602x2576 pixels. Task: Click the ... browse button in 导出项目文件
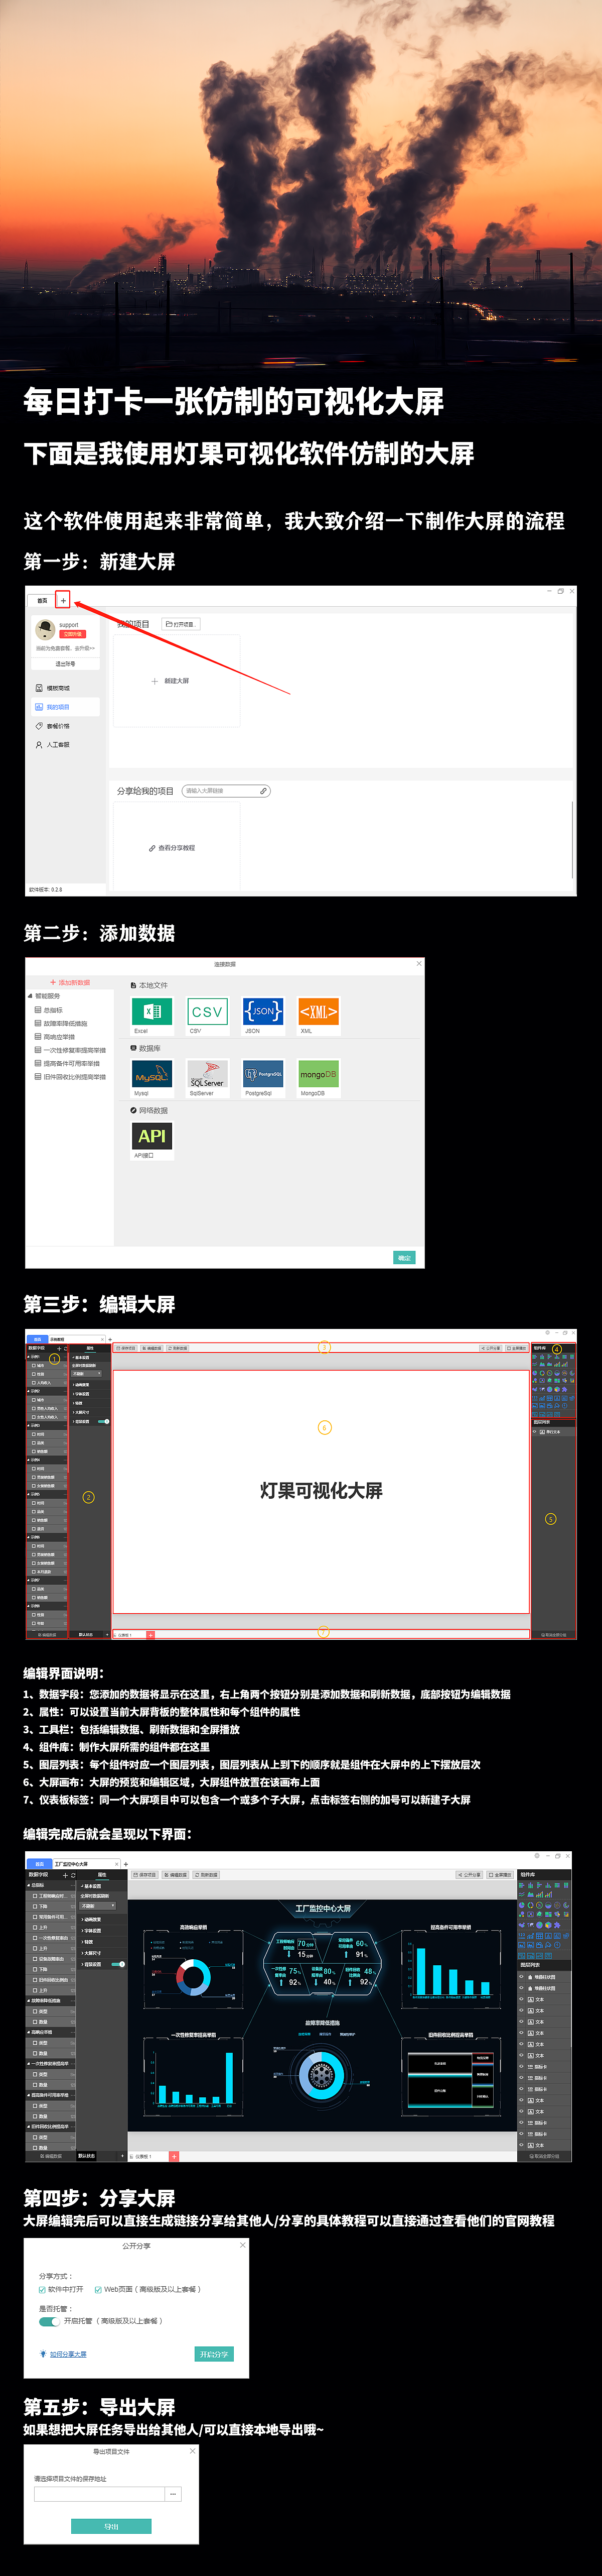point(174,2494)
